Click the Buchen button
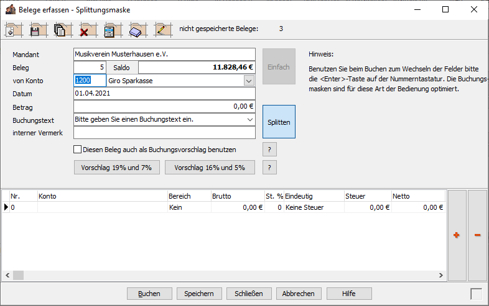489x306 pixels. click(x=149, y=294)
